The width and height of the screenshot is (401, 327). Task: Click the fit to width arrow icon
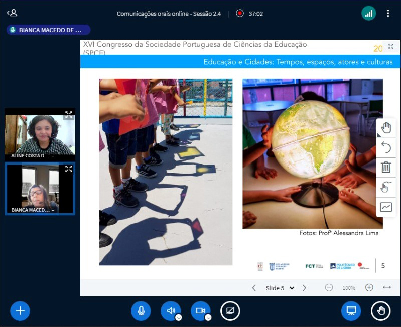pos(387,287)
